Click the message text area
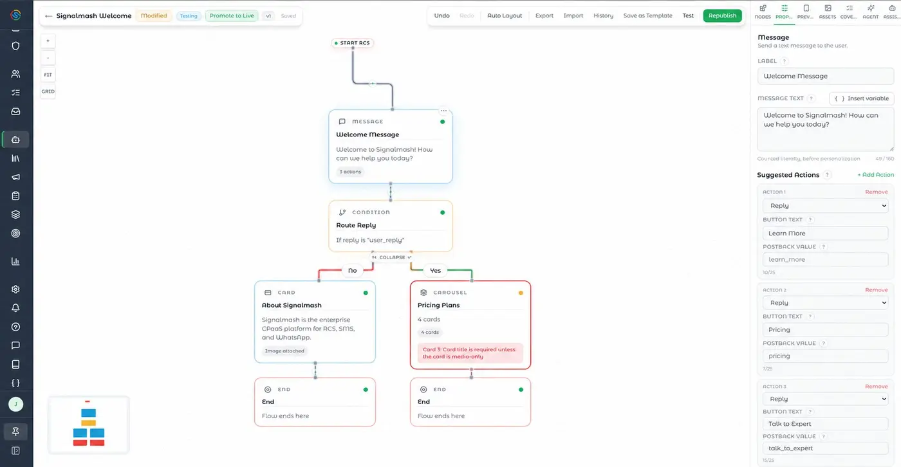The width and height of the screenshot is (901, 467). coord(826,129)
